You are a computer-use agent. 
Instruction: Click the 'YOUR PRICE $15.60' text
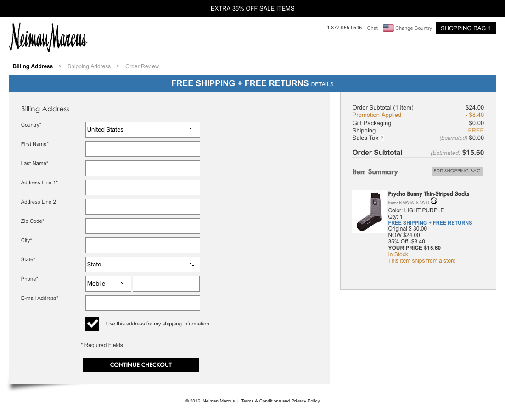(414, 248)
